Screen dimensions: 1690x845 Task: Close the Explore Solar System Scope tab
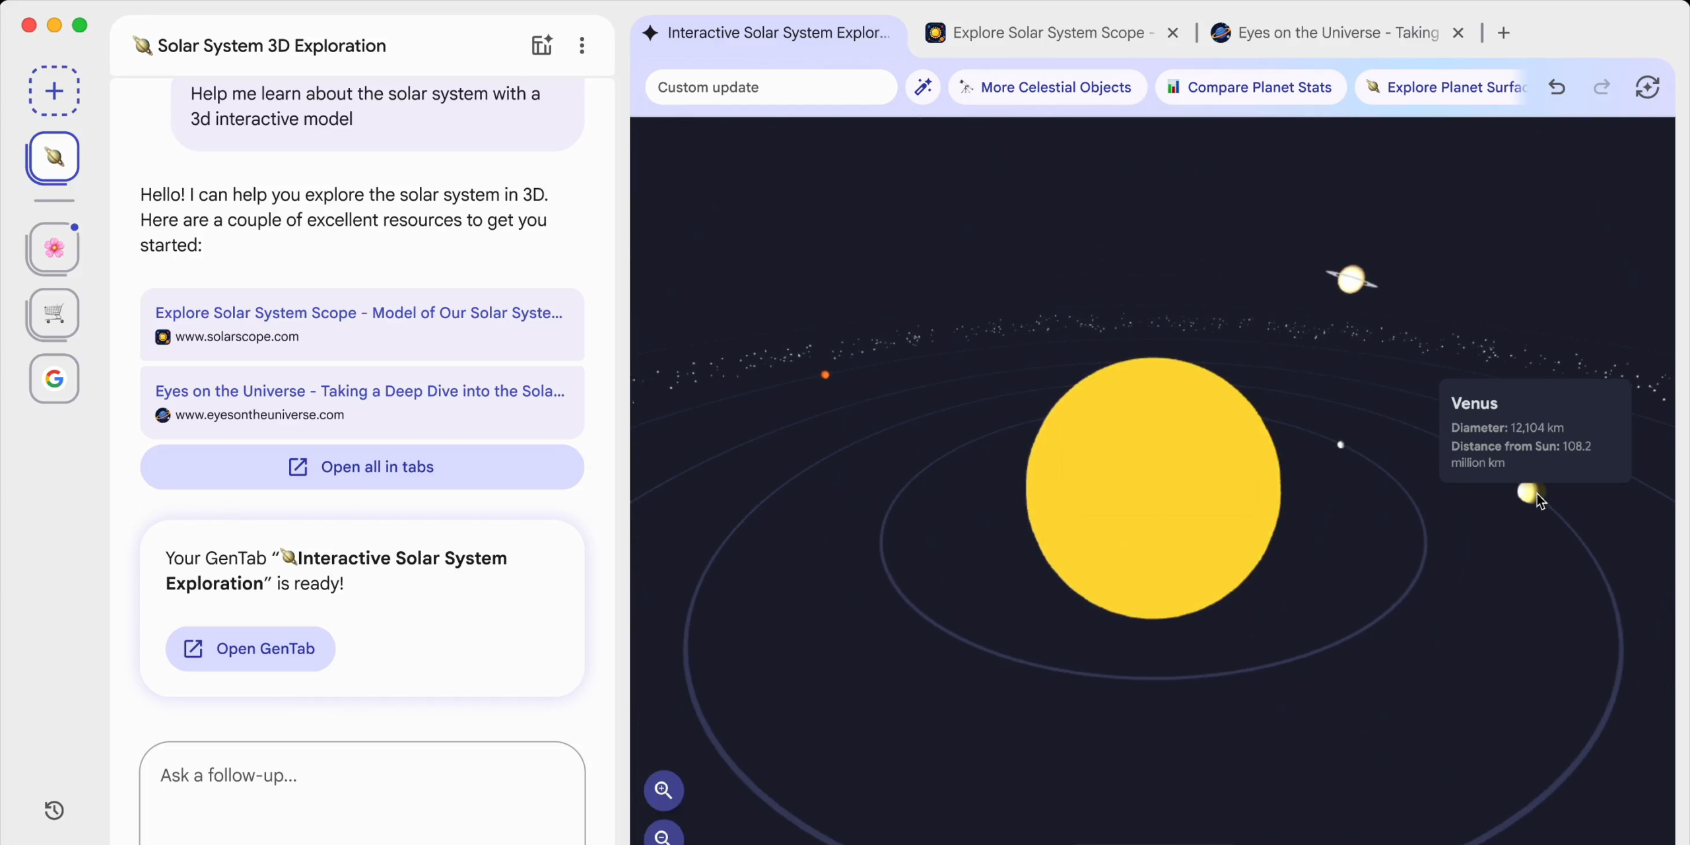point(1173,33)
